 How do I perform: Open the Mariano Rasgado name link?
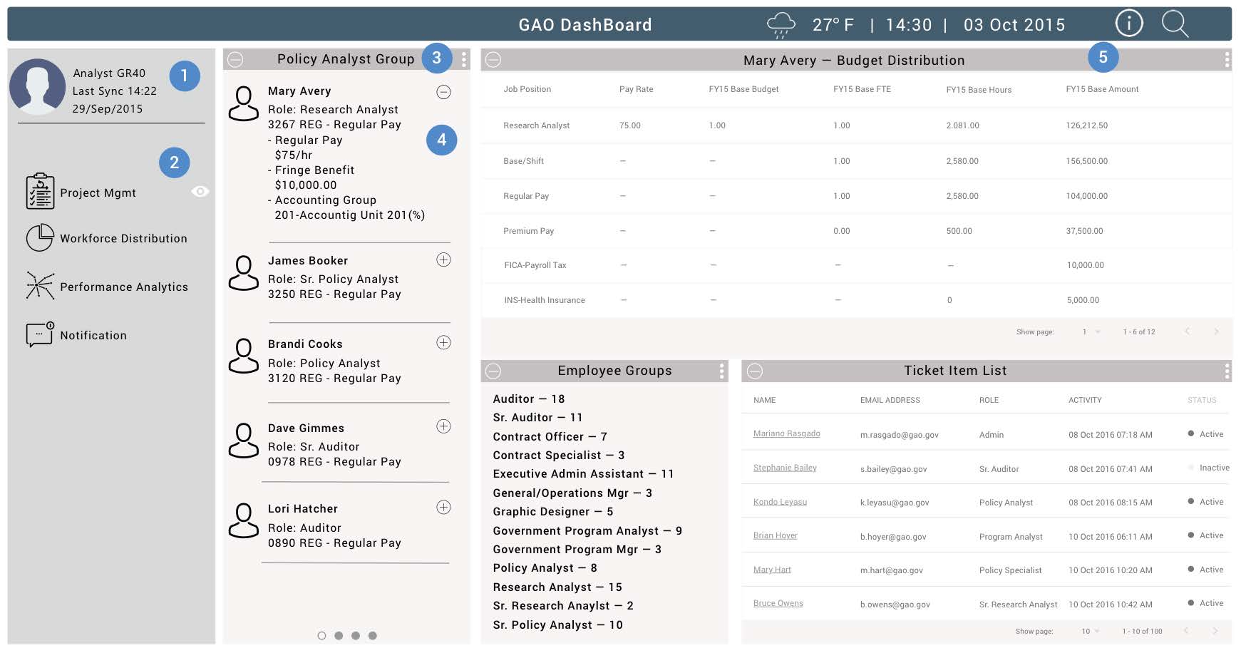(786, 433)
